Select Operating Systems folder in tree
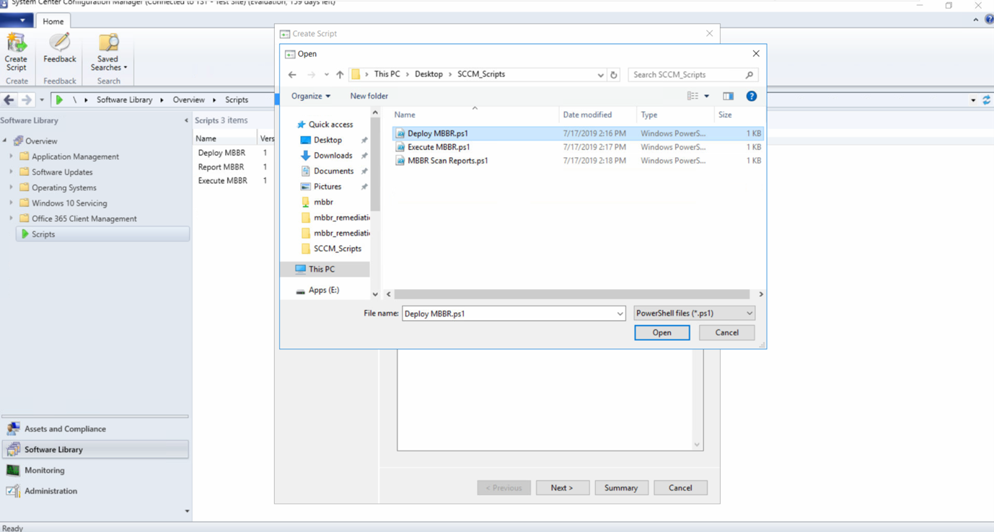994x532 pixels. (58, 187)
